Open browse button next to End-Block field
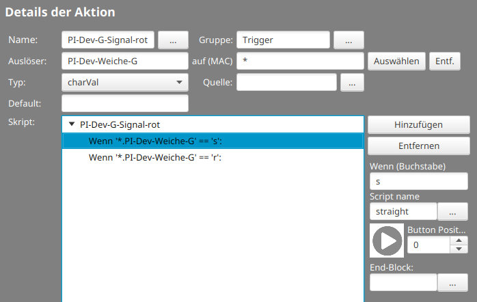 452,282
